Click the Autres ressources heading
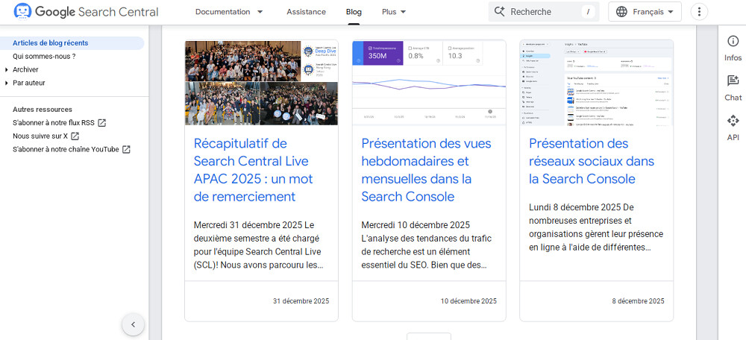Viewport: 746px width, 340px height. [x=43, y=110]
